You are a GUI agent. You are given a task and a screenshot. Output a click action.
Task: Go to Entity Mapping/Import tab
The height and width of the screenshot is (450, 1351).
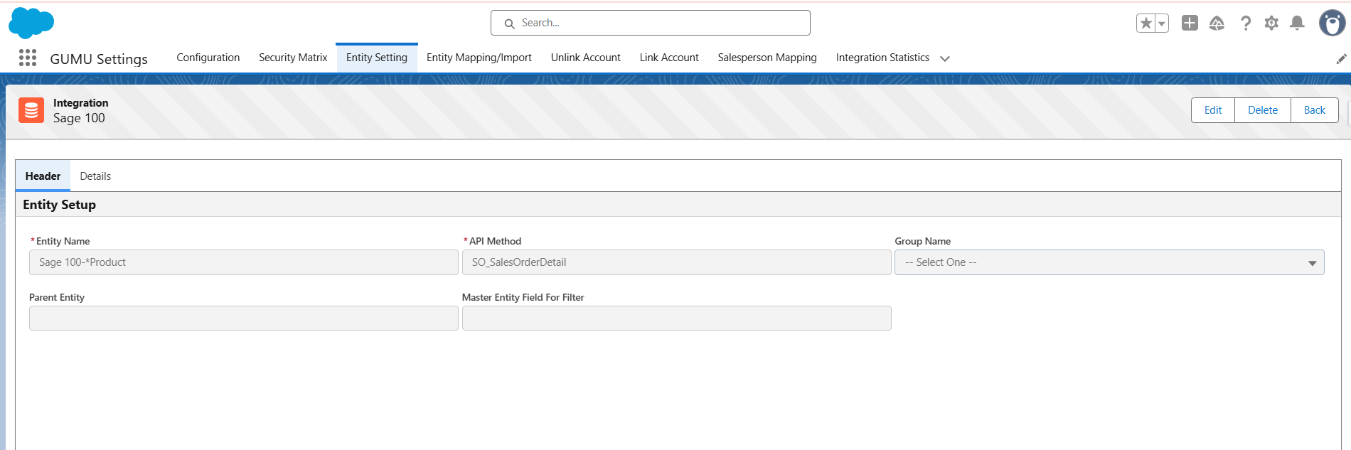(479, 58)
